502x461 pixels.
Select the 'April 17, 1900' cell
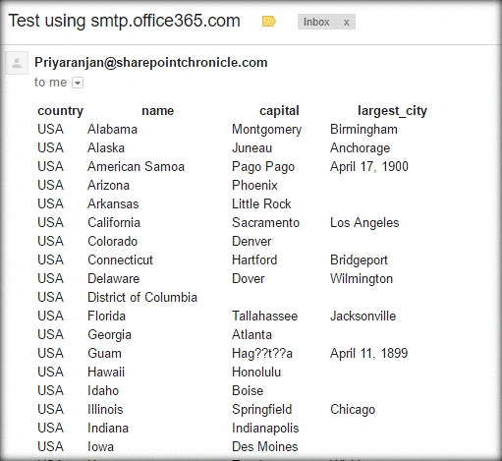pos(369,166)
